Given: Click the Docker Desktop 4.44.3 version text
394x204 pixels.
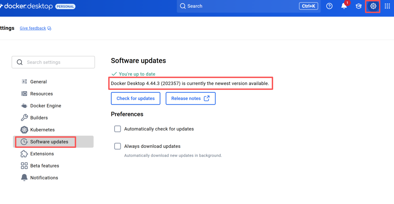Looking at the screenshot, I should [x=190, y=84].
